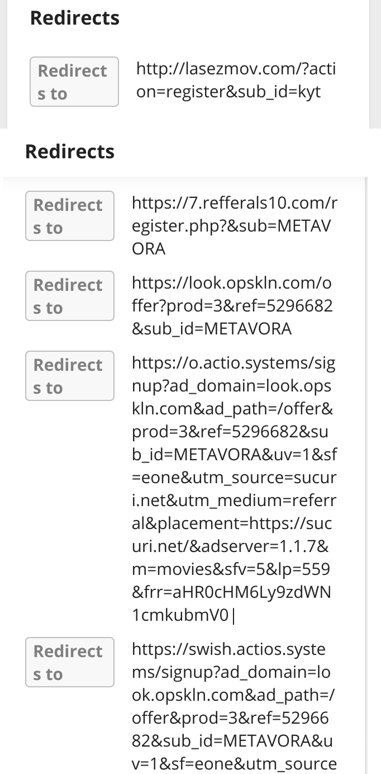Click the i.net&utm_medium=referr URL line
The height and width of the screenshot is (774, 381).
(234, 501)
